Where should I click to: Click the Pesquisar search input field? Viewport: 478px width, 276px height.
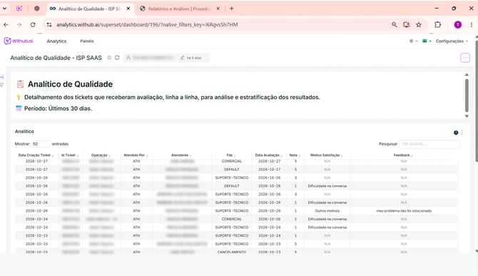coord(429,144)
